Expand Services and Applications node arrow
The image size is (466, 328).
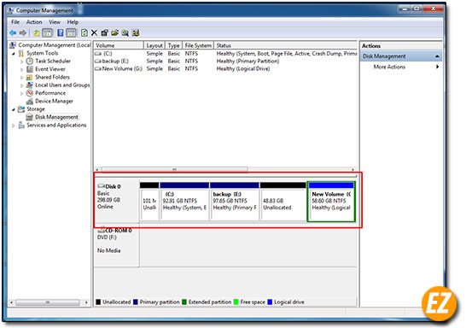(x=14, y=126)
